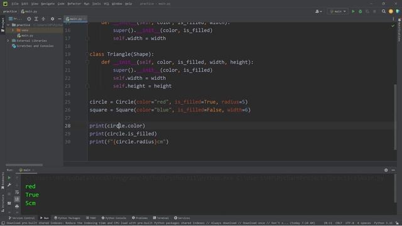
Task: Collapse the practice project folder
Action: (x=8, y=25)
